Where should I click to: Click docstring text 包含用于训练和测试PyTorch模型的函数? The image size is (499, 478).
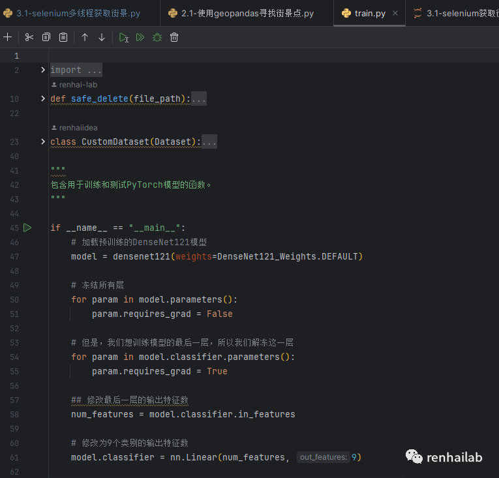tap(130, 185)
